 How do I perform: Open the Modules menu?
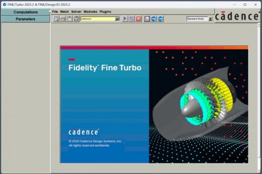click(x=91, y=11)
